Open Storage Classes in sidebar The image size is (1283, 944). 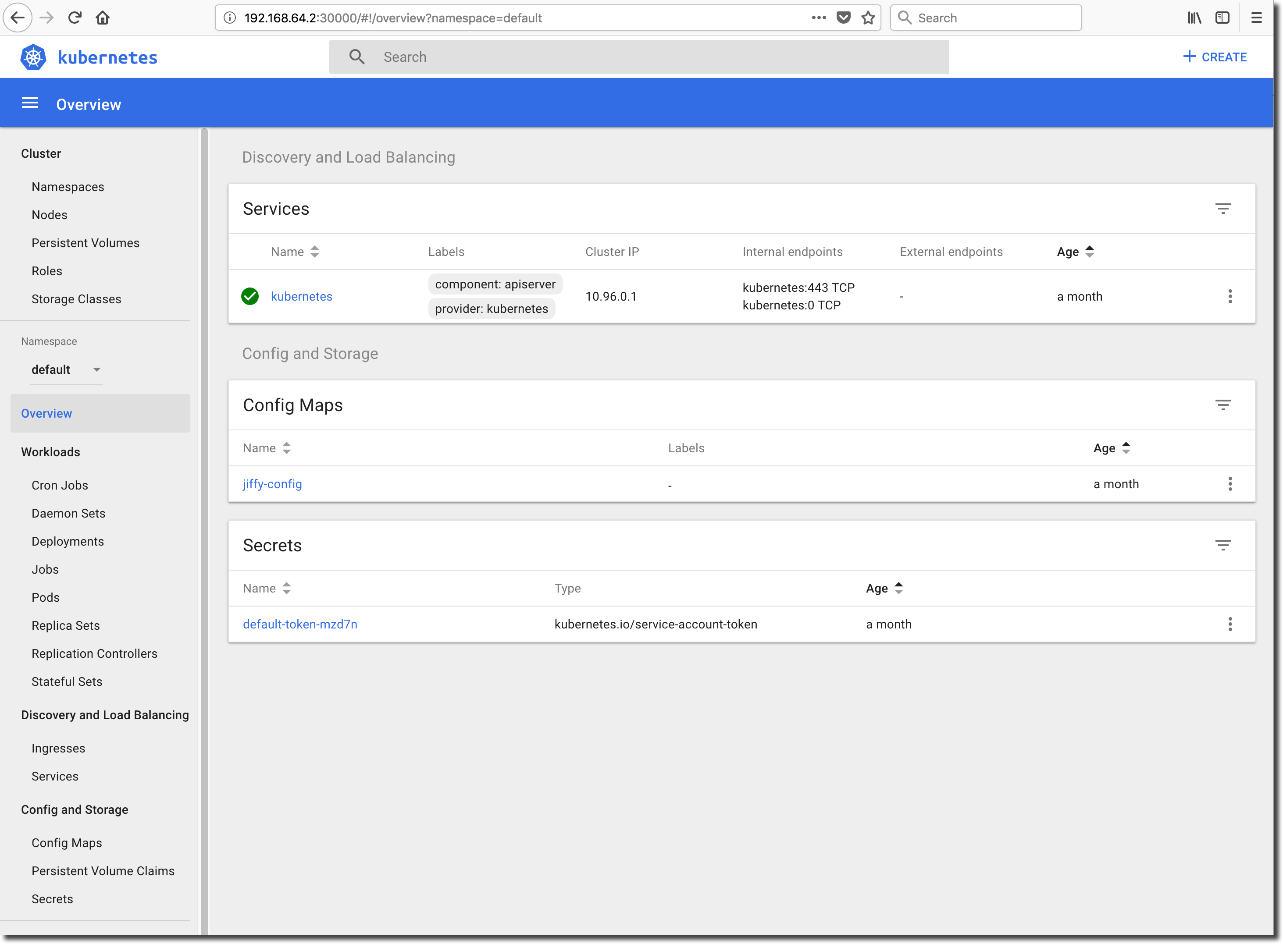click(x=76, y=299)
